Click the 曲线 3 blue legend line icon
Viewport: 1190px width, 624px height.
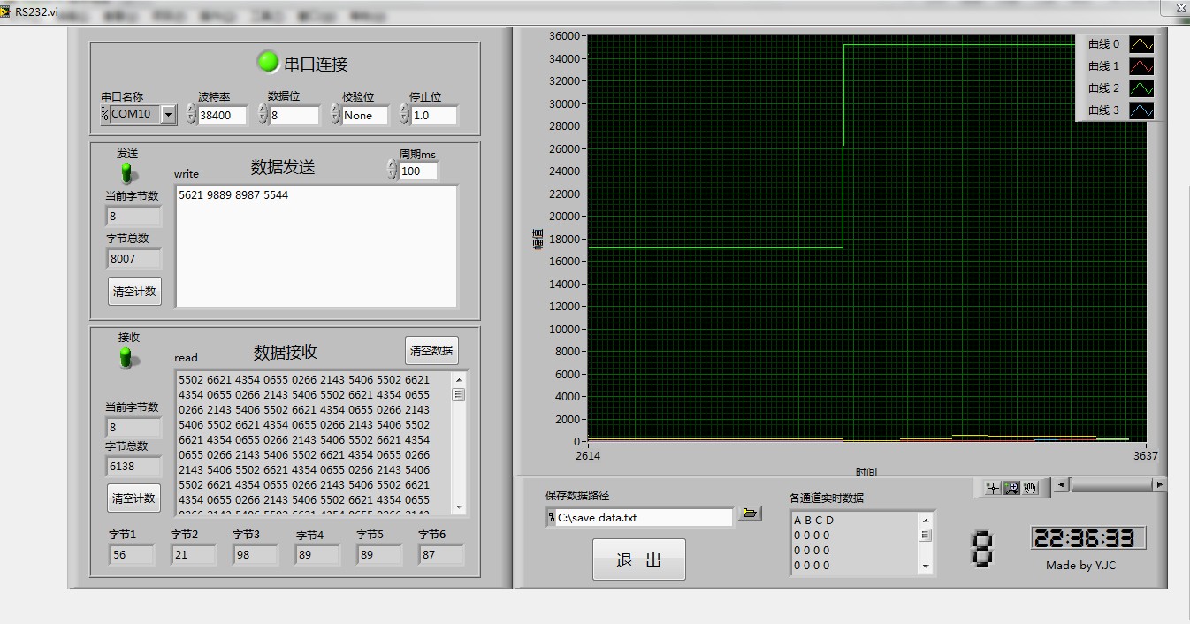(1141, 110)
